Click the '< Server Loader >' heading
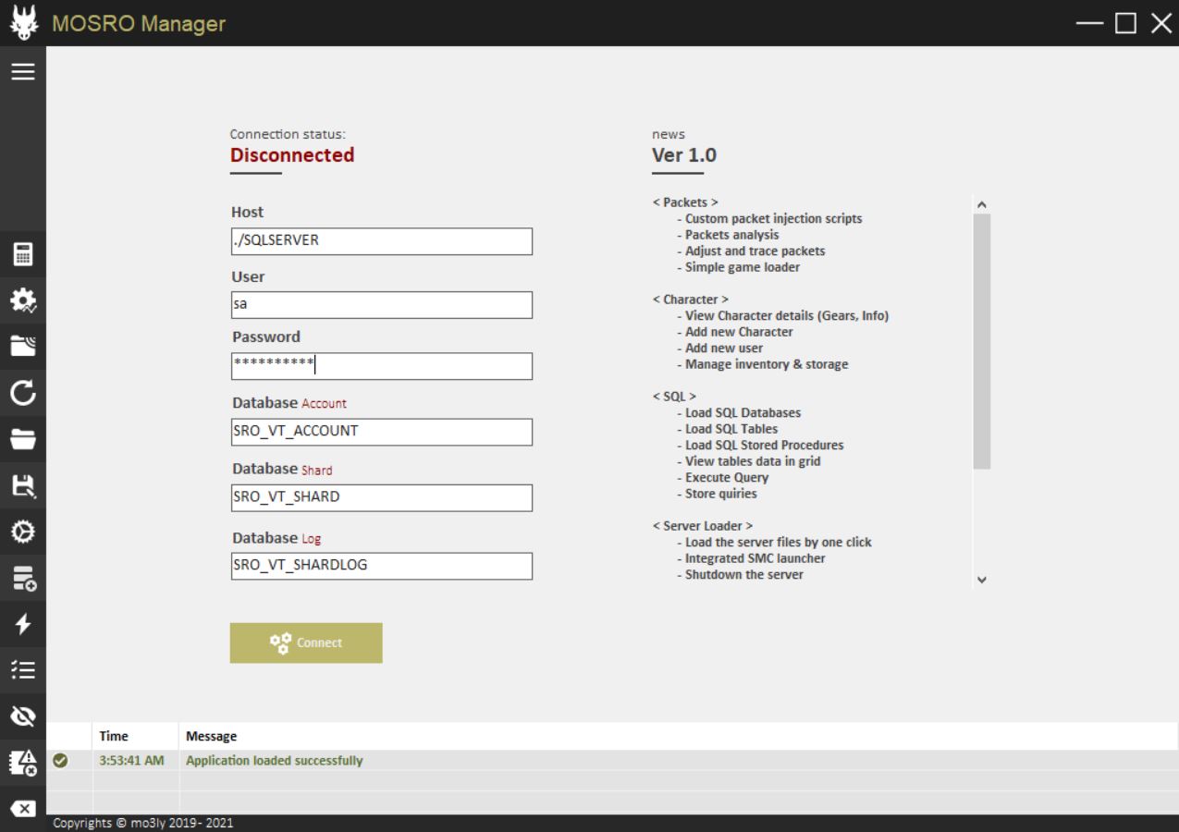The image size is (1179, 832). click(x=703, y=526)
